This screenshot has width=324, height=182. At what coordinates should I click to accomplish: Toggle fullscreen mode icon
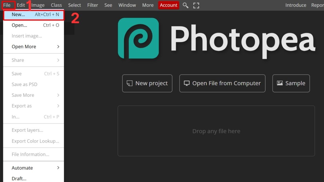pyautogui.click(x=196, y=5)
